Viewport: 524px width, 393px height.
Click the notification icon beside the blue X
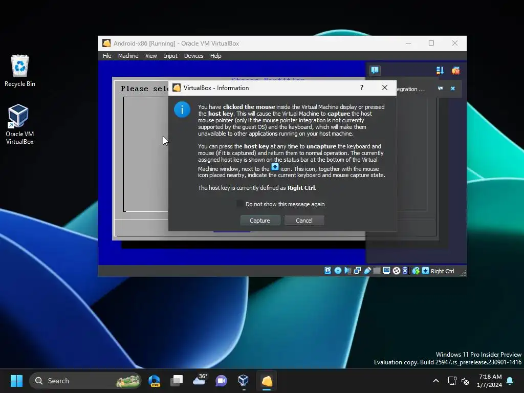pyautogui.click(x=441, y=89)
